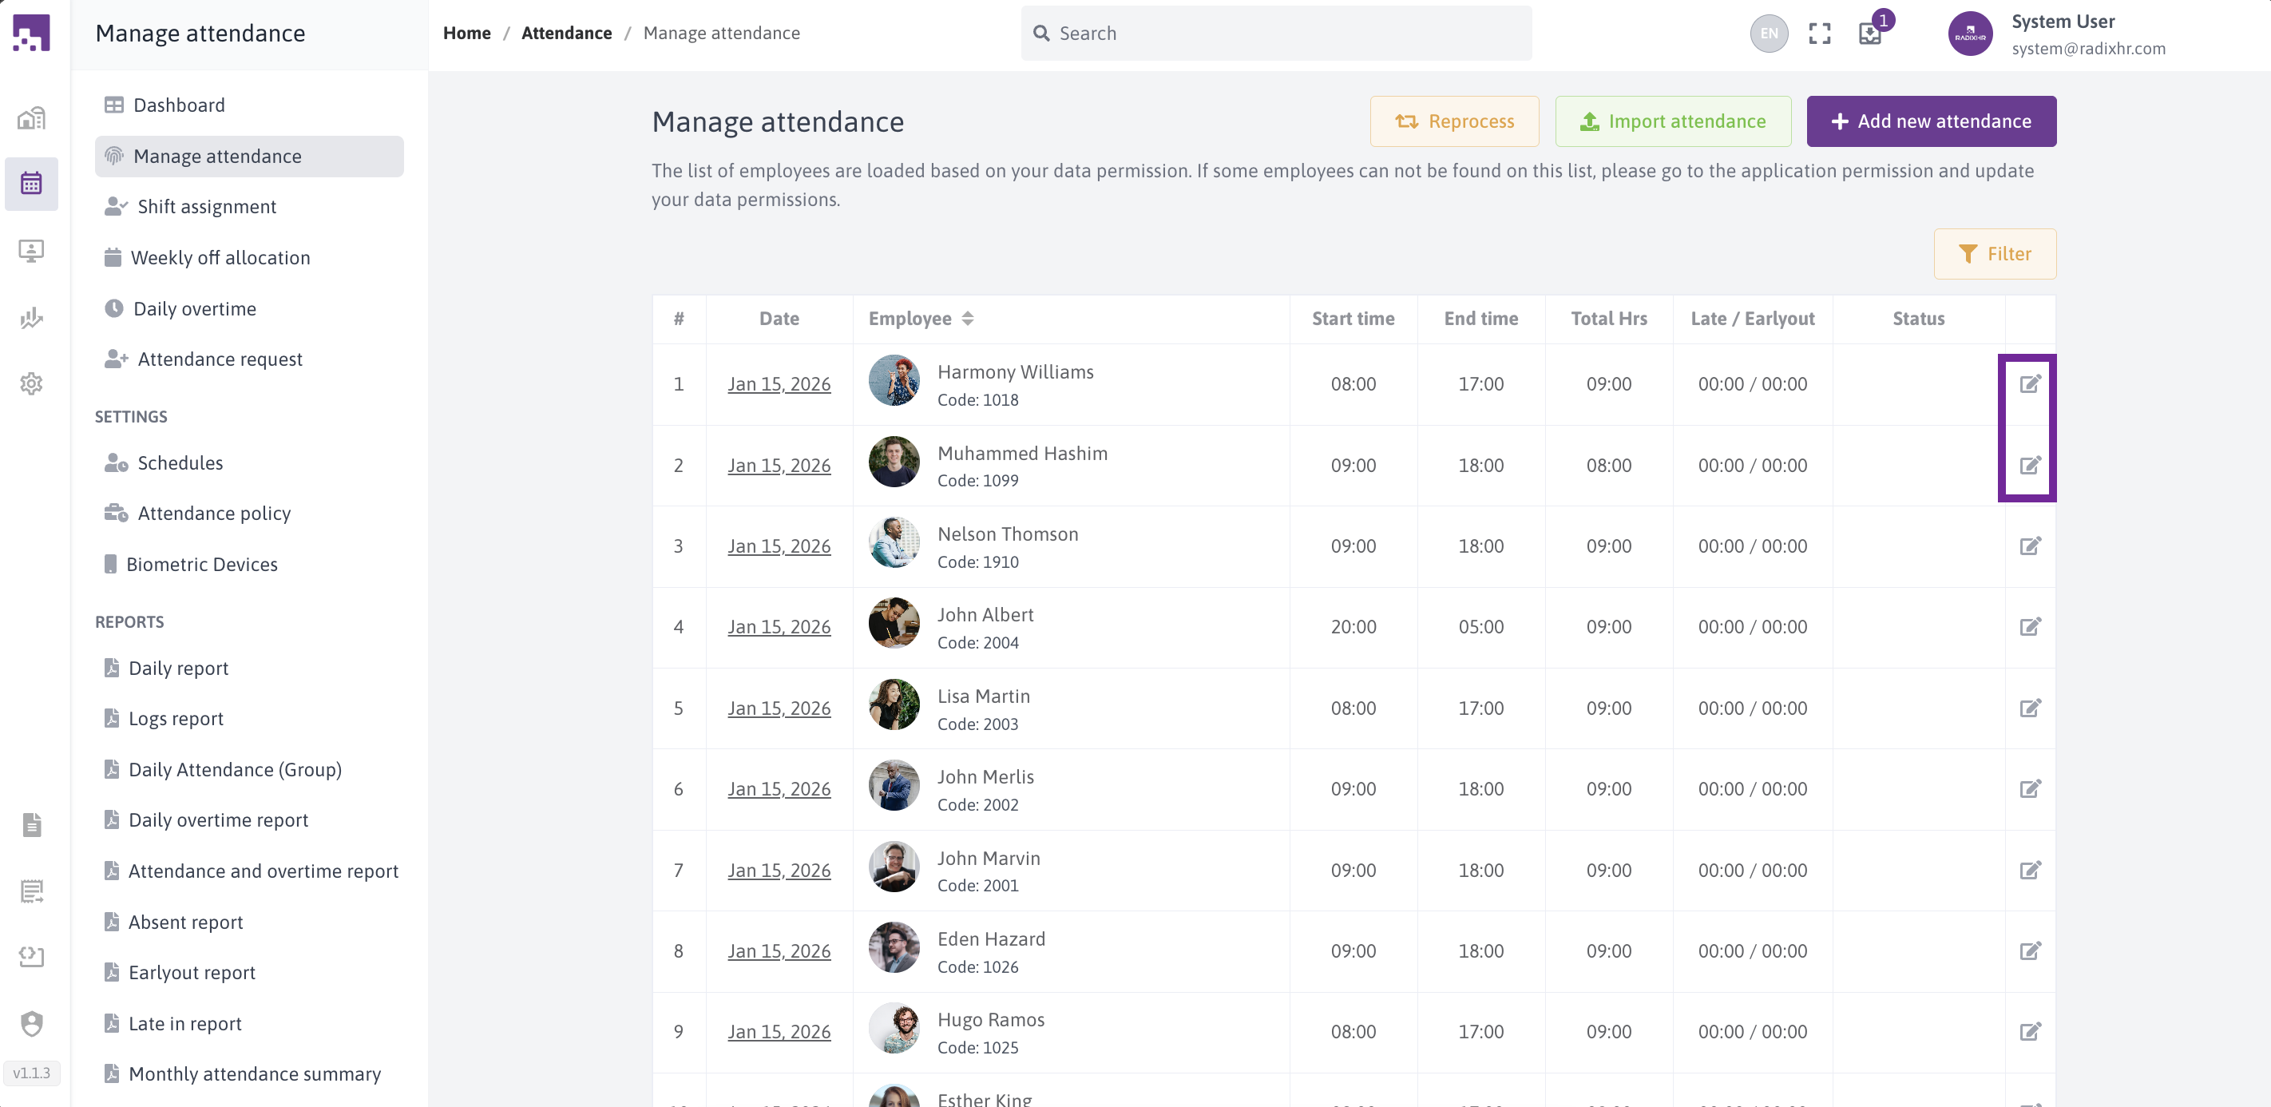Viewport: 2271px width, 1107px height.
Task: Open the fullscreen toggle icon in header
Action: pos(1820,34)
